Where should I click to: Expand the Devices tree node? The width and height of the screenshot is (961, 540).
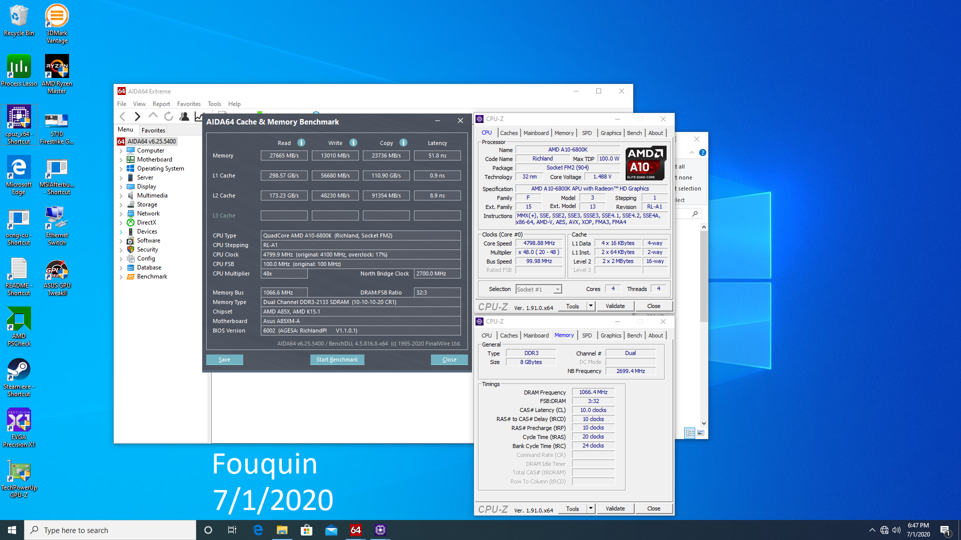(x=121, y=231)
